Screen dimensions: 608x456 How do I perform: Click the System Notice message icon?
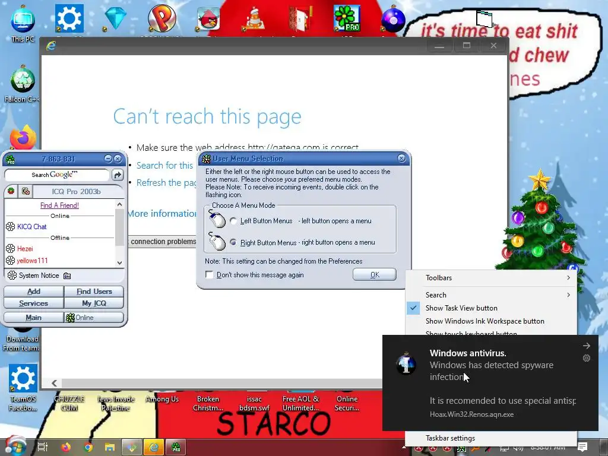click(67, 275)
